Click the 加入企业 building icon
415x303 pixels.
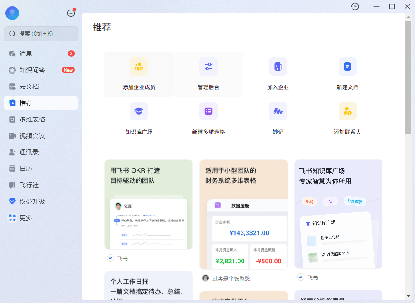[278, 67]
